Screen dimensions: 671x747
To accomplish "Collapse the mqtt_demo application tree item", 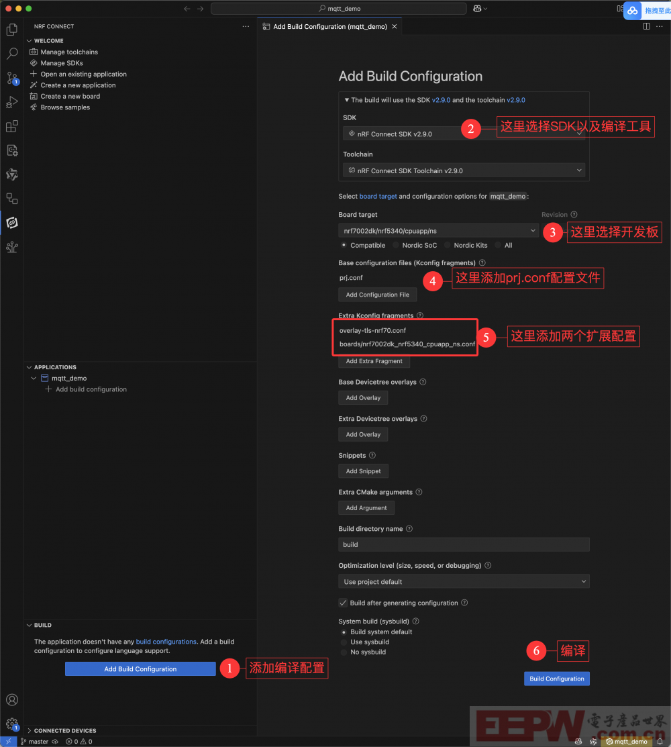I will (x=34, y=379).
